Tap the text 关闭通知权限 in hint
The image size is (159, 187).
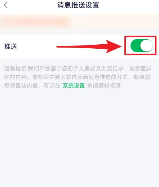(x=104, y=85)
